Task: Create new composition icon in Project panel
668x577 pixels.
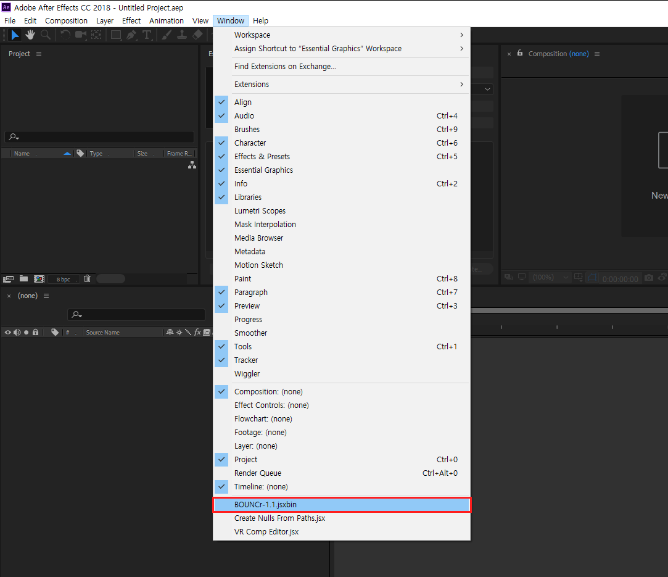Action: 39,279
